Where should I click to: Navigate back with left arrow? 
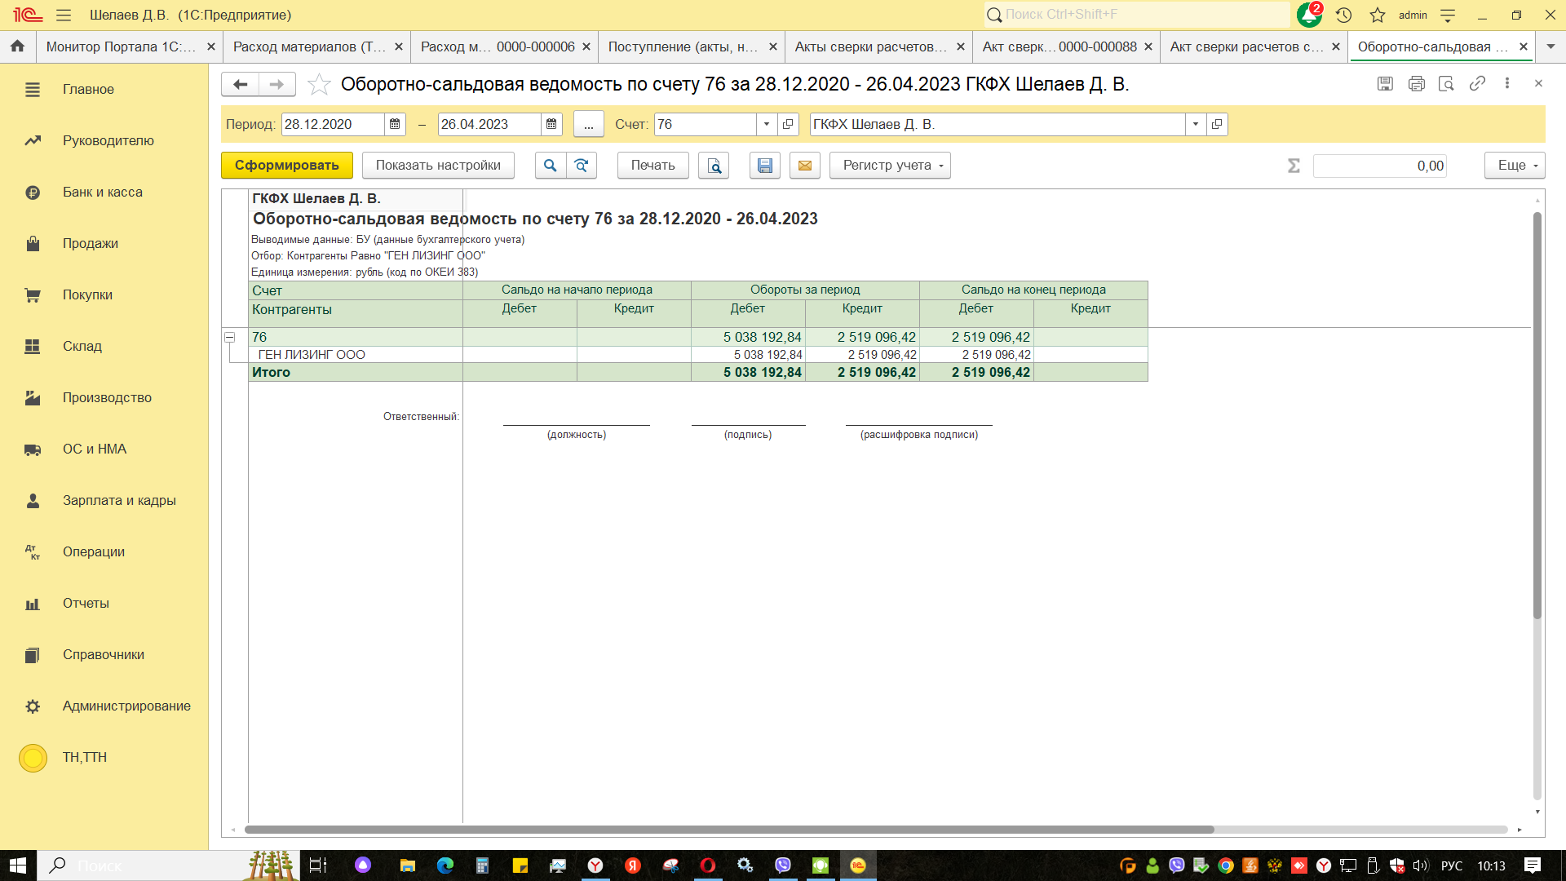point(240,84)
